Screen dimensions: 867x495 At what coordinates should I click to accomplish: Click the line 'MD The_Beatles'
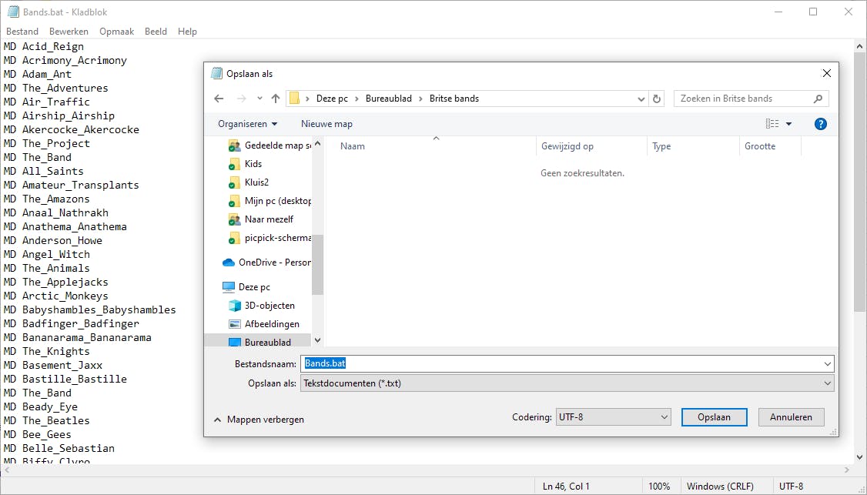point(46,420)
